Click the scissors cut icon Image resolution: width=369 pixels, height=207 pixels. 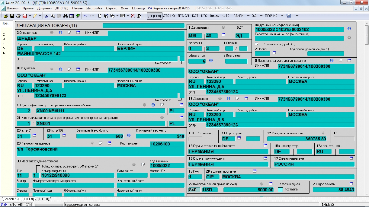[47, 16]
